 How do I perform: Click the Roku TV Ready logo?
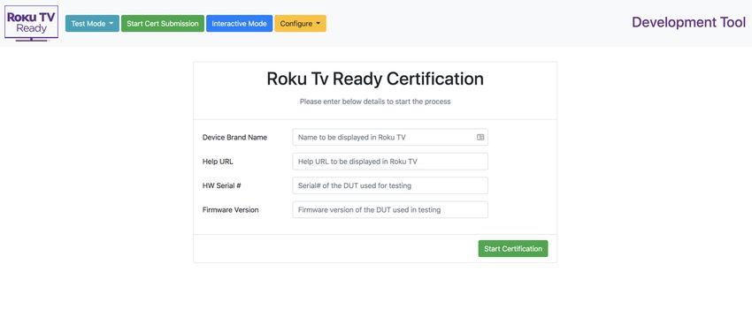coord(31,23)
